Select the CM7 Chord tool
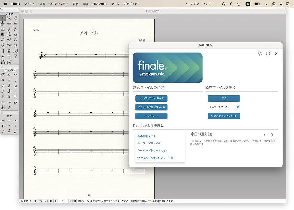 click(9, 46)
